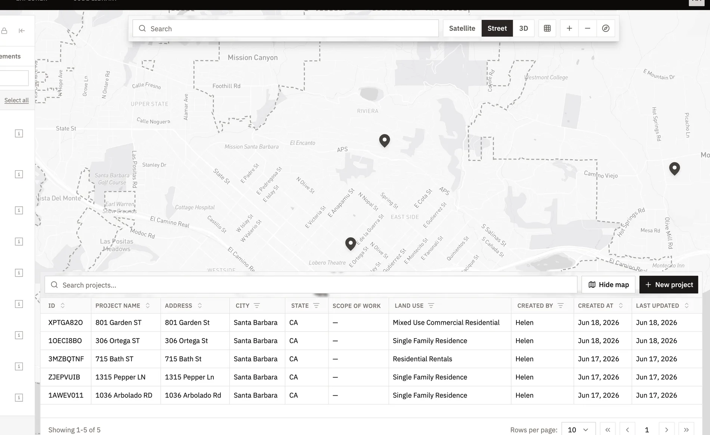This screenshot has height=435, width=710.
Task: Click the third info icon in sidebar
Action: coord(19,210)
